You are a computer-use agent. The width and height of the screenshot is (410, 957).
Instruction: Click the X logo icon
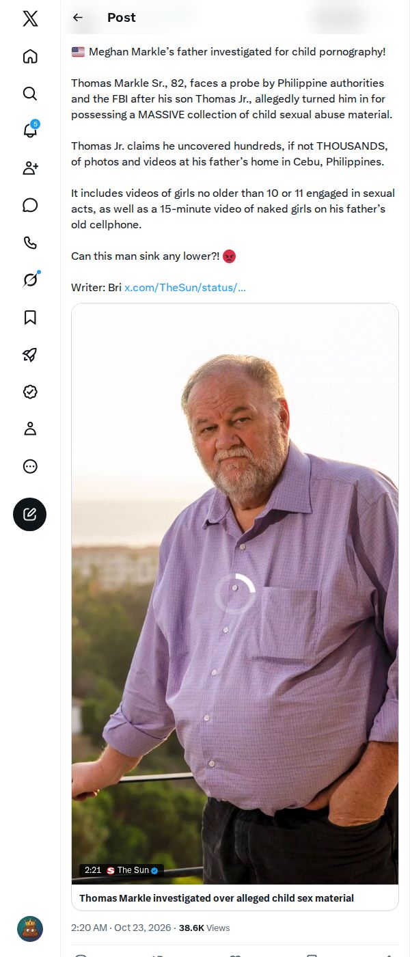(x=30, y=18)
